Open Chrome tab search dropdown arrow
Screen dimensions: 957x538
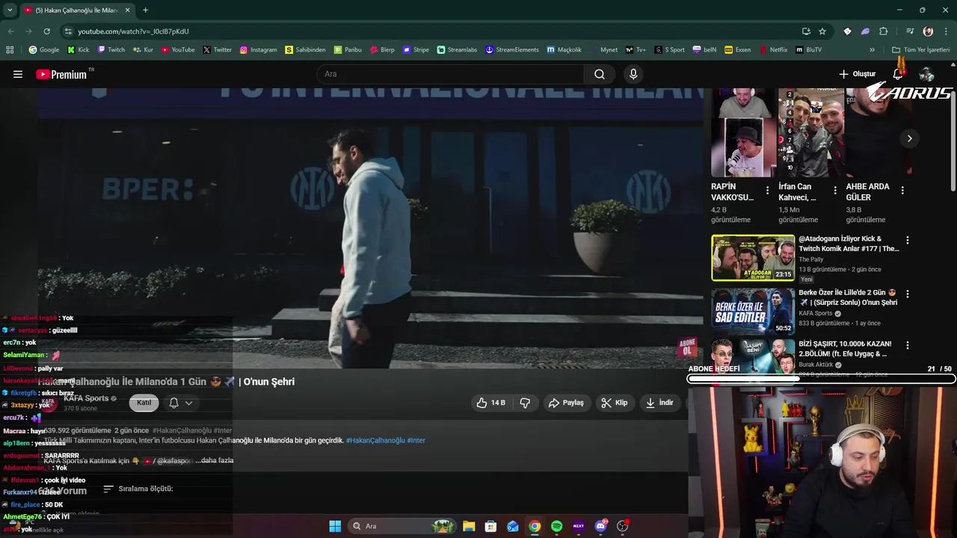(x=9, y=10)
